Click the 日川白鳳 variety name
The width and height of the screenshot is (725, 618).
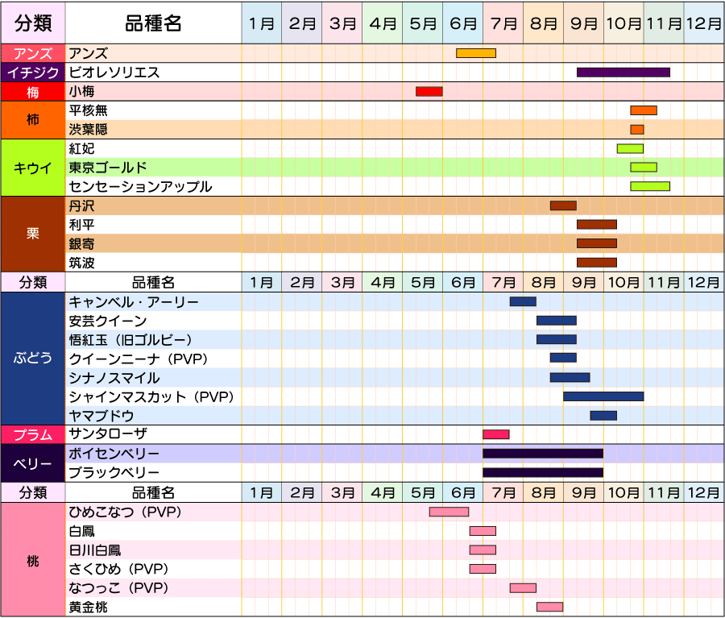(x=95, y=550)
